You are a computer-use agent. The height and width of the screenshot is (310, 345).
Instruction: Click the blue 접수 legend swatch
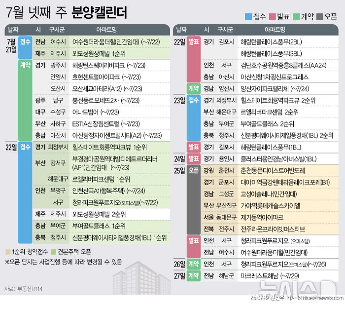coord(248,16)
